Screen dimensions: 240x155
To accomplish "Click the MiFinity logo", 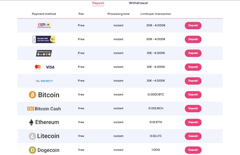I will [x=44, y=81].
